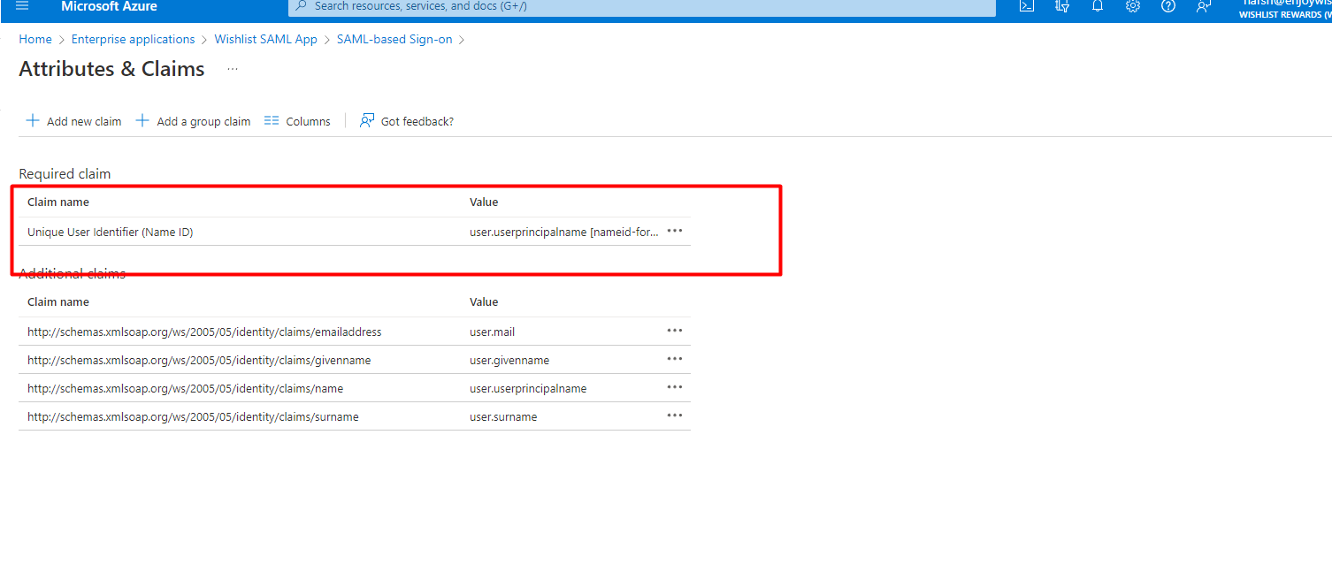Open more options for surname claim
The width and height of the screenshot is (1332, 572).
coord(675,416)
